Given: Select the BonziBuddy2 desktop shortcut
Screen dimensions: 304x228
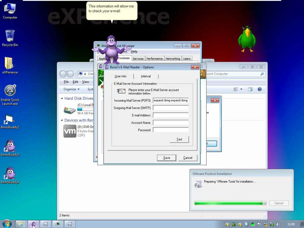Looking at the screenshot, I should tap(10, 121).
